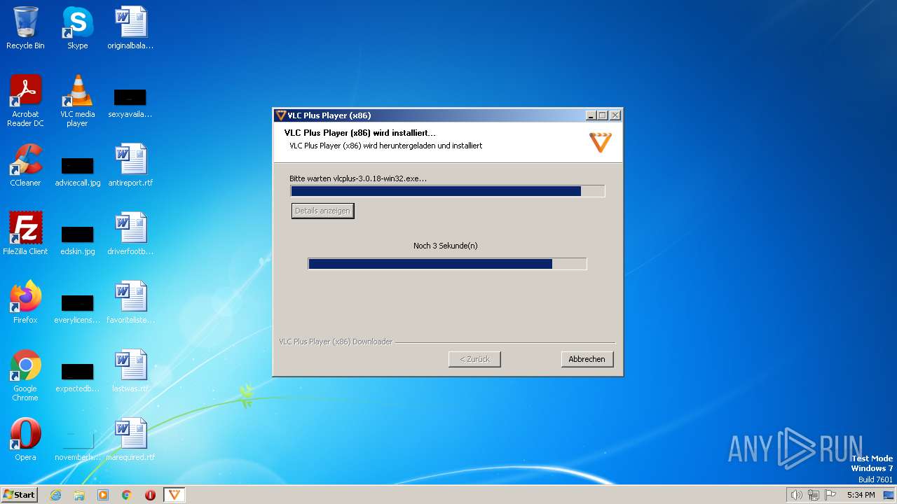The image size is (897, 504).
Task: Click the Noch 3 Sekunde(n) progress bar
Action: point(447,264)
